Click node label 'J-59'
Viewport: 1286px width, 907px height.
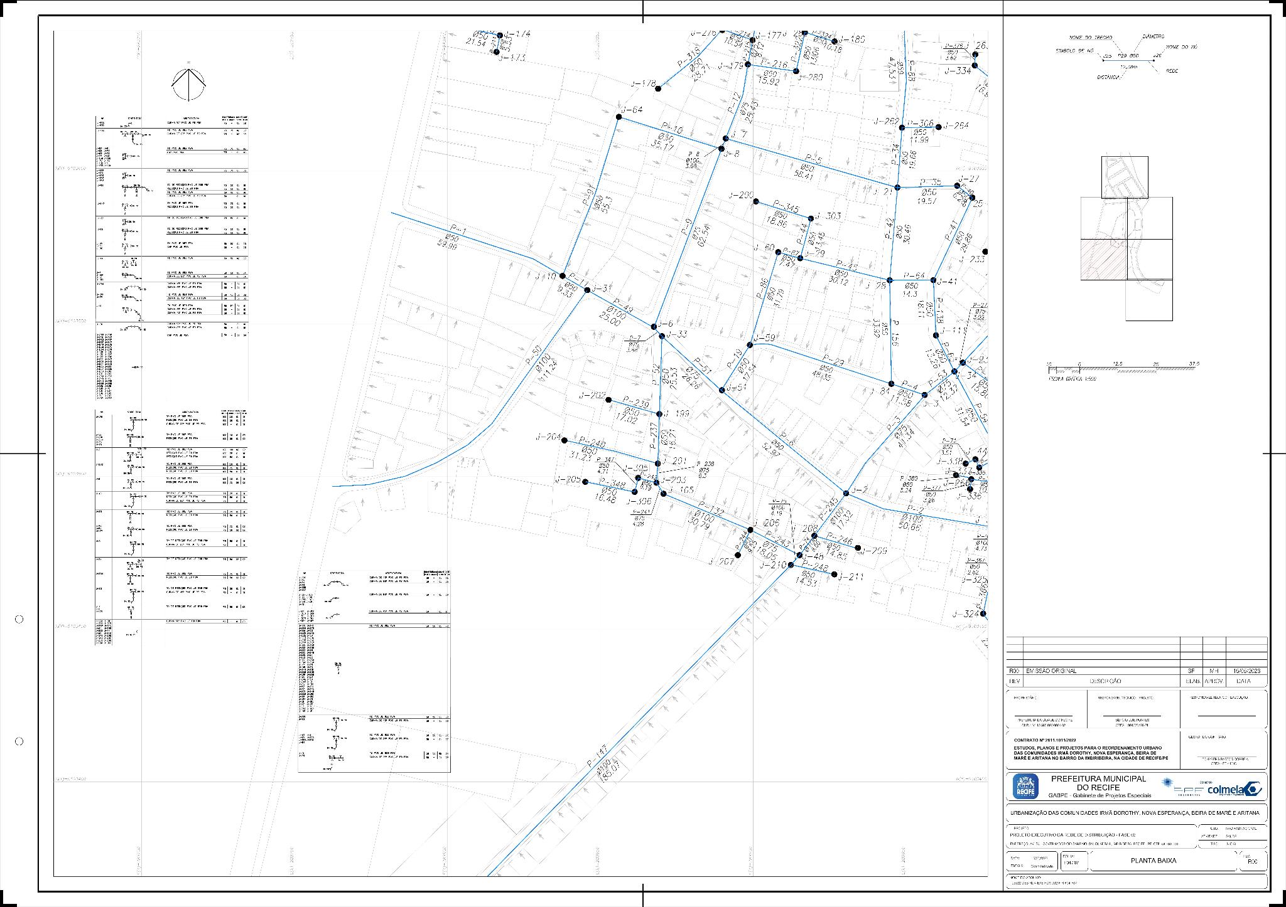point(764,339)
